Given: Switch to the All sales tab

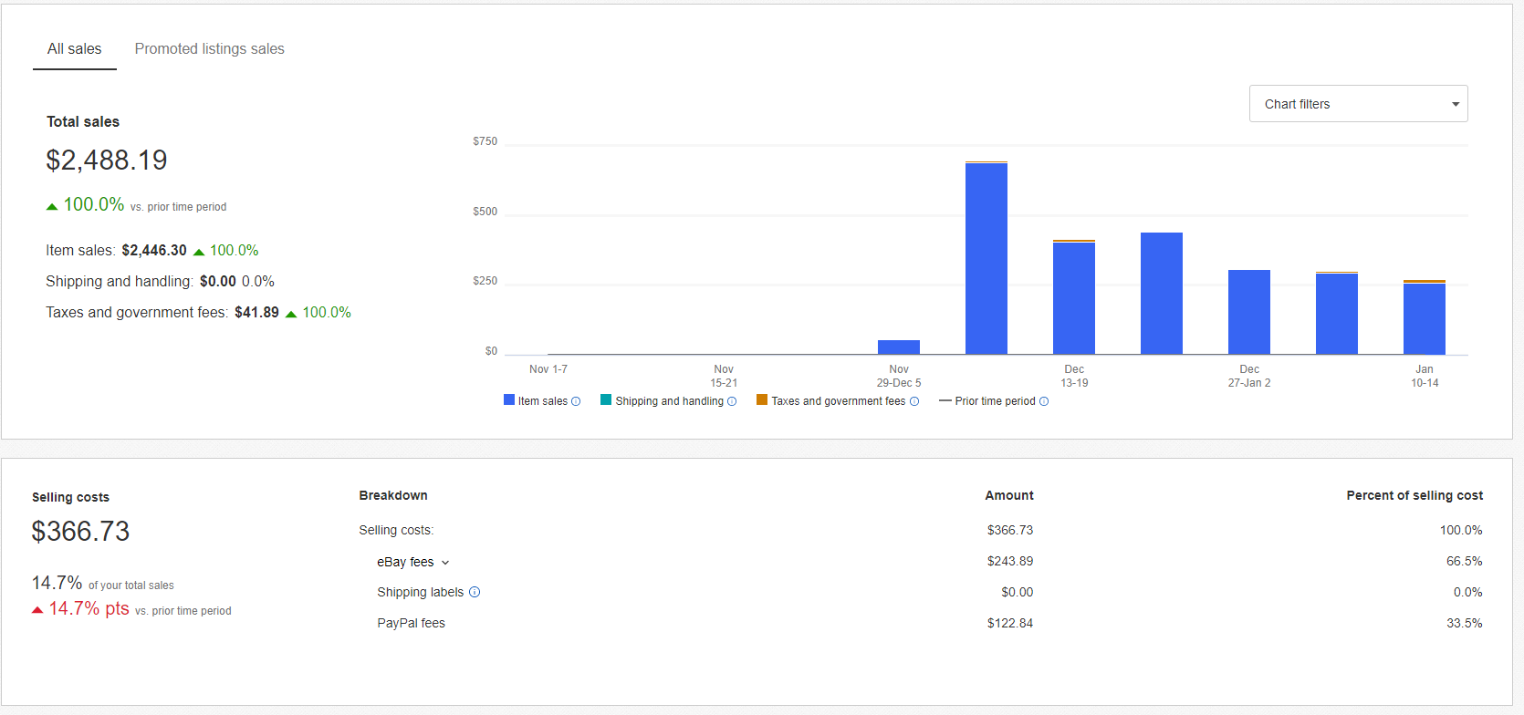Looking at the screenshot, I should click(x=75, y=49).
